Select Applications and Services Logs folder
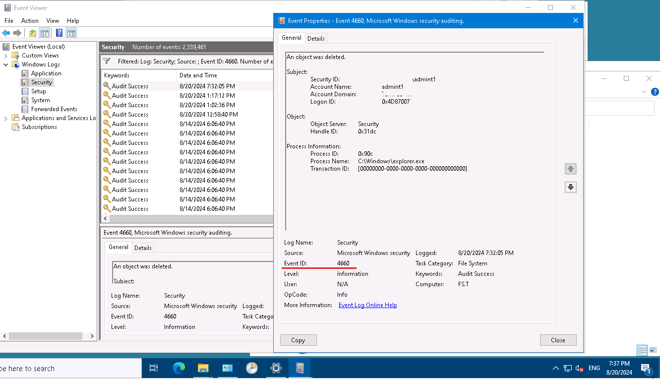660x379 pixels. click(x=59, y=118)
